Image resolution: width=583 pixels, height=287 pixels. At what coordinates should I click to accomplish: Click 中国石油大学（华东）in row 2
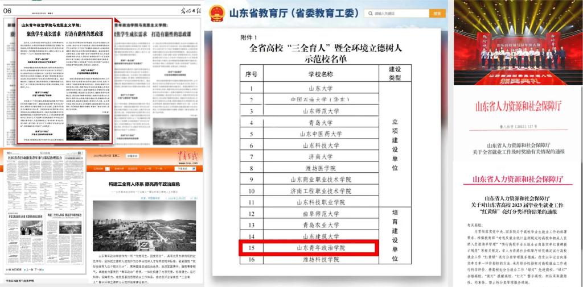(321, 100)
